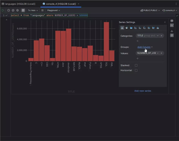This screenshot has width=179, height=141.
Task: Open PUBLIC.PUBLIC schema selector
Action: (x=150, y=10)
